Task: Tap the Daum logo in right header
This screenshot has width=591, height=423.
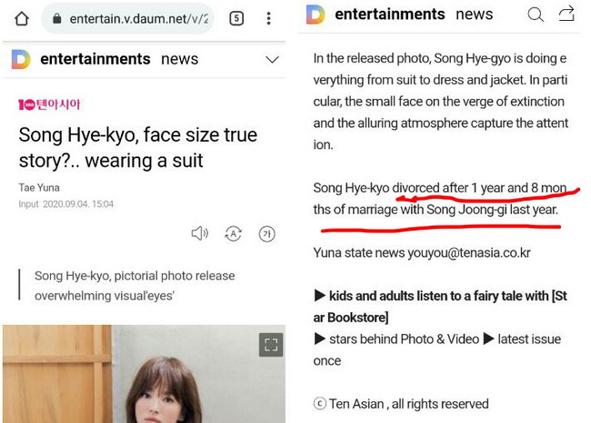Action: 316,15
